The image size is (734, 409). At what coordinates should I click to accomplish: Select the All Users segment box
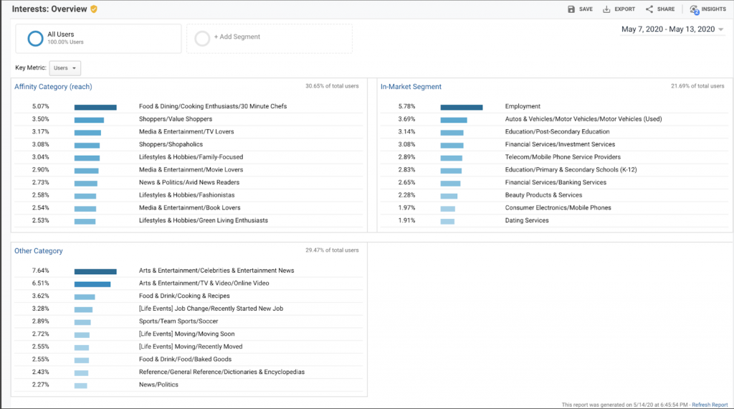click(98, 39)
